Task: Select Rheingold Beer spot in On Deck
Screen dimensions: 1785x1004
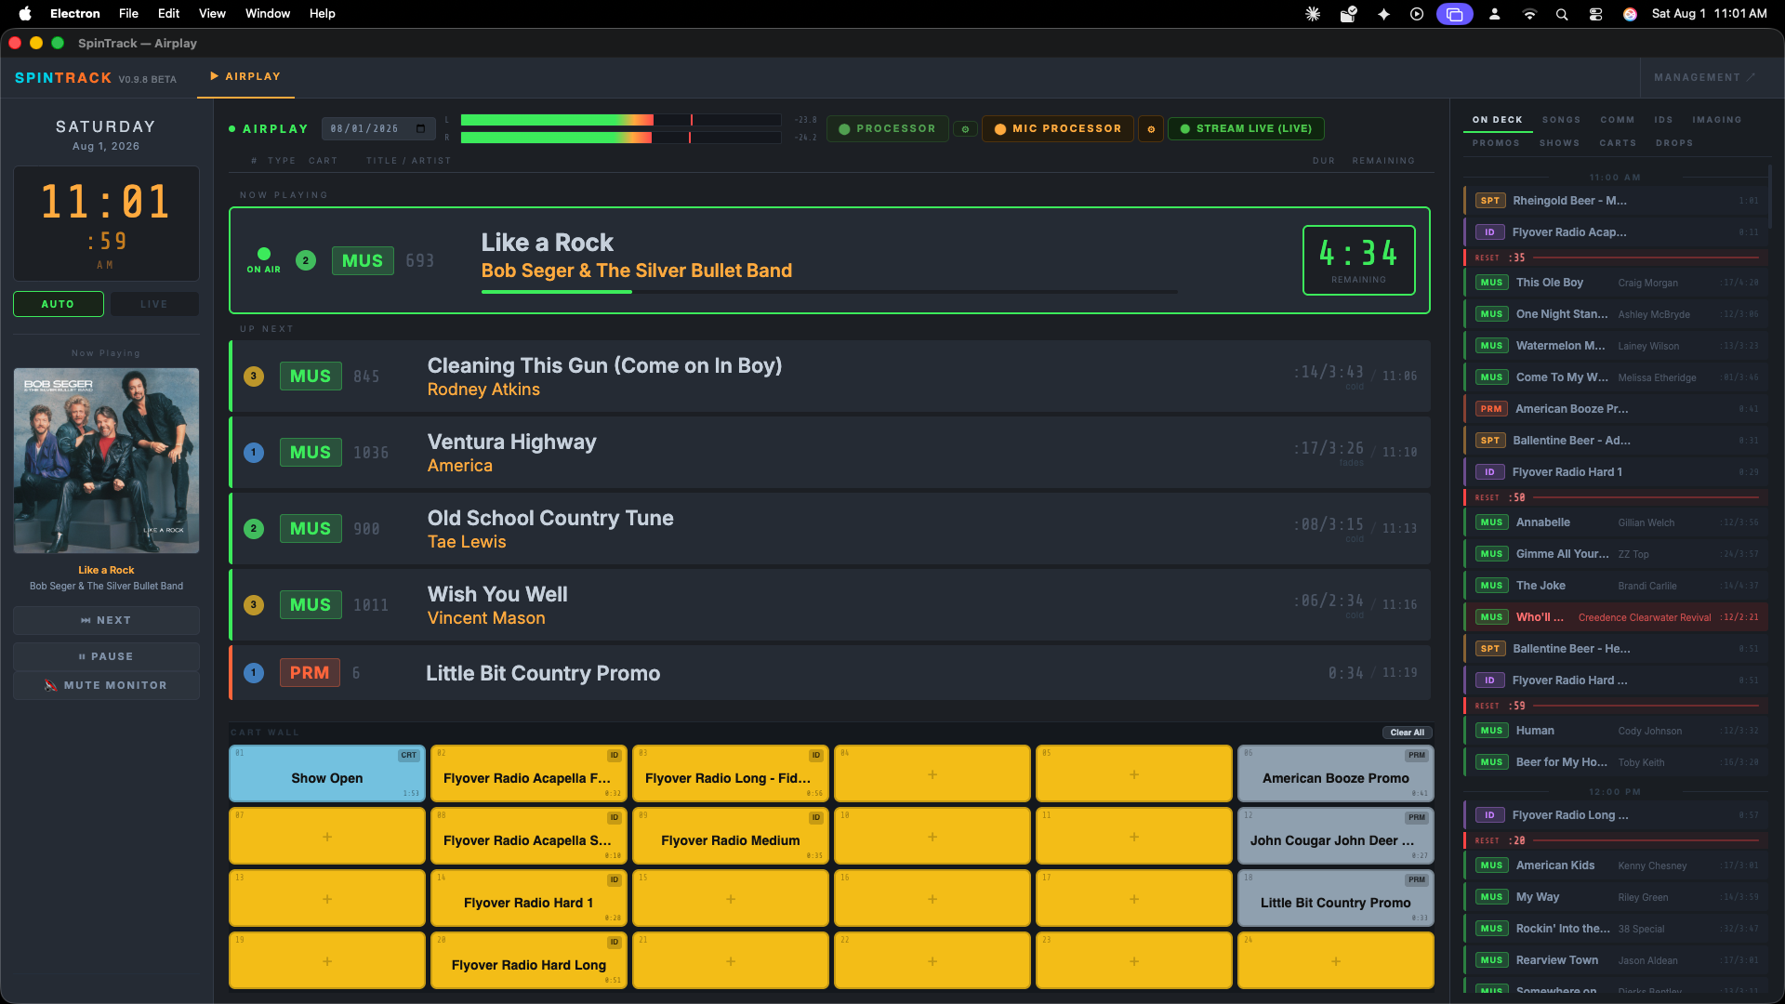Action: (1616, 201)
